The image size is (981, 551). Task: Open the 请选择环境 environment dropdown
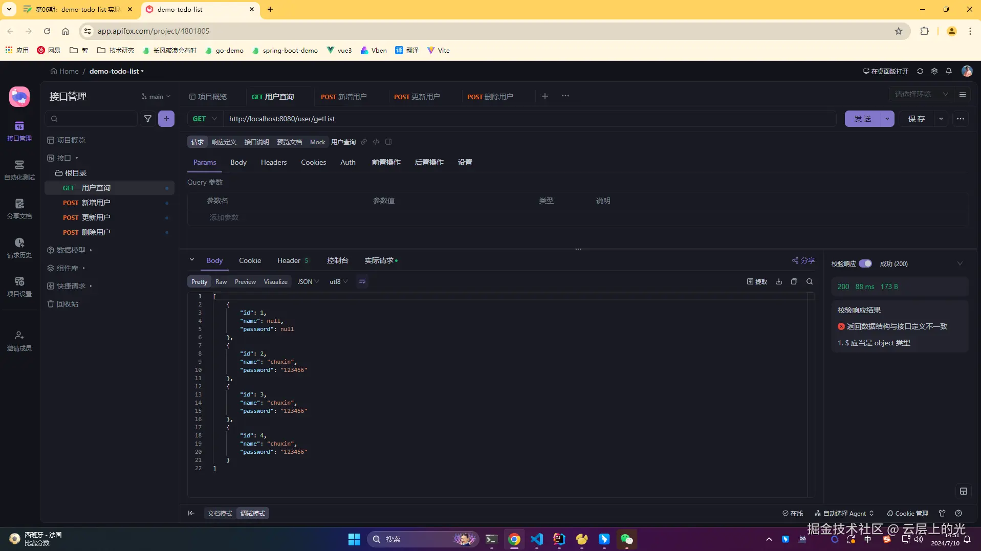pyautogui.click(x=921, y=94)
